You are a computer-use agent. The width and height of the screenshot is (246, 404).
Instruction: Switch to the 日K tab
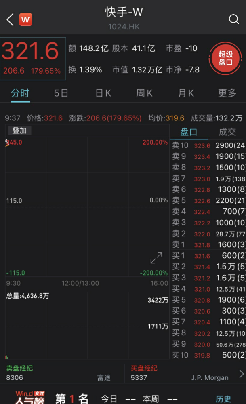(103, 93)
